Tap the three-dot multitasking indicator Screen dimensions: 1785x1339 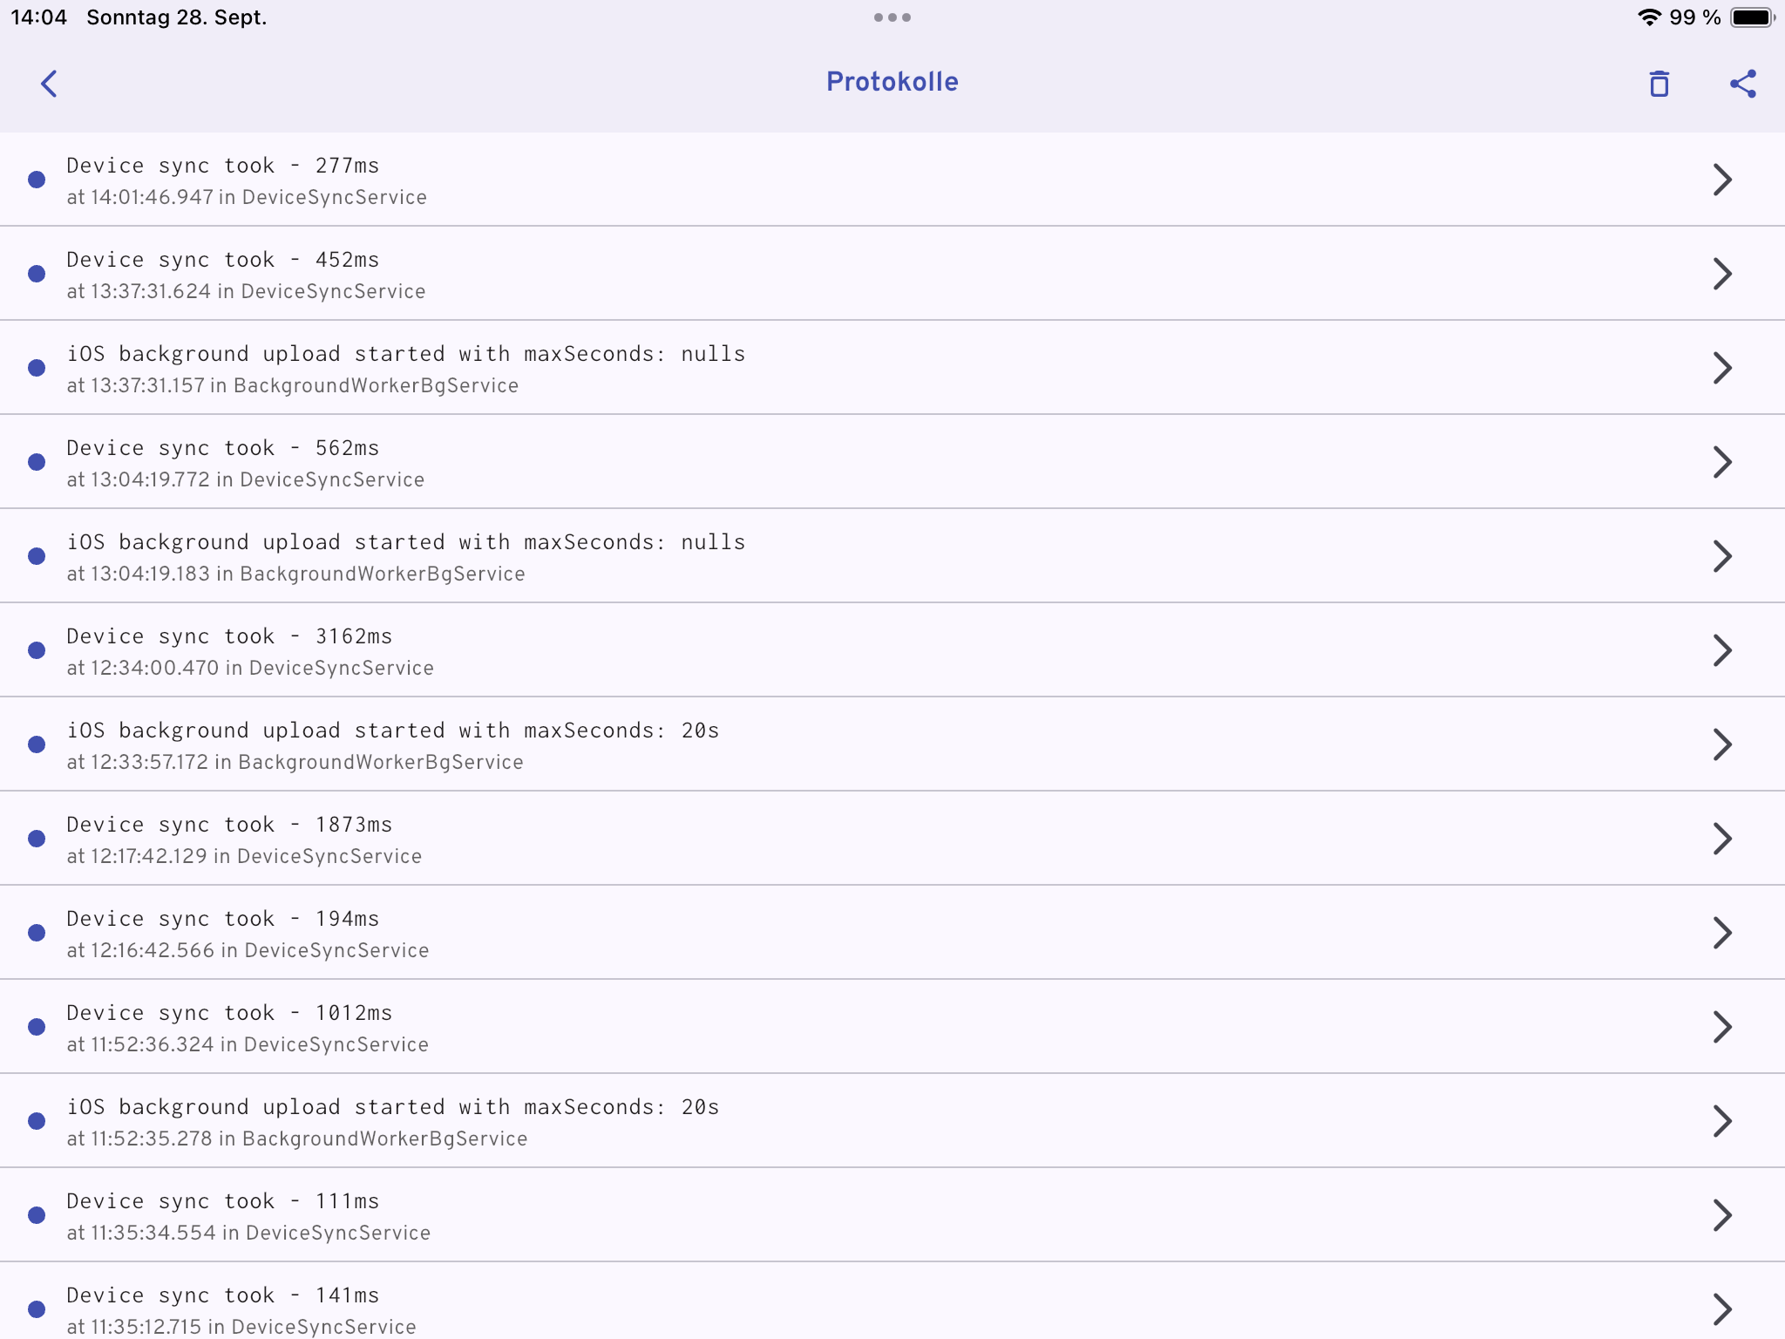coord(892,17)
